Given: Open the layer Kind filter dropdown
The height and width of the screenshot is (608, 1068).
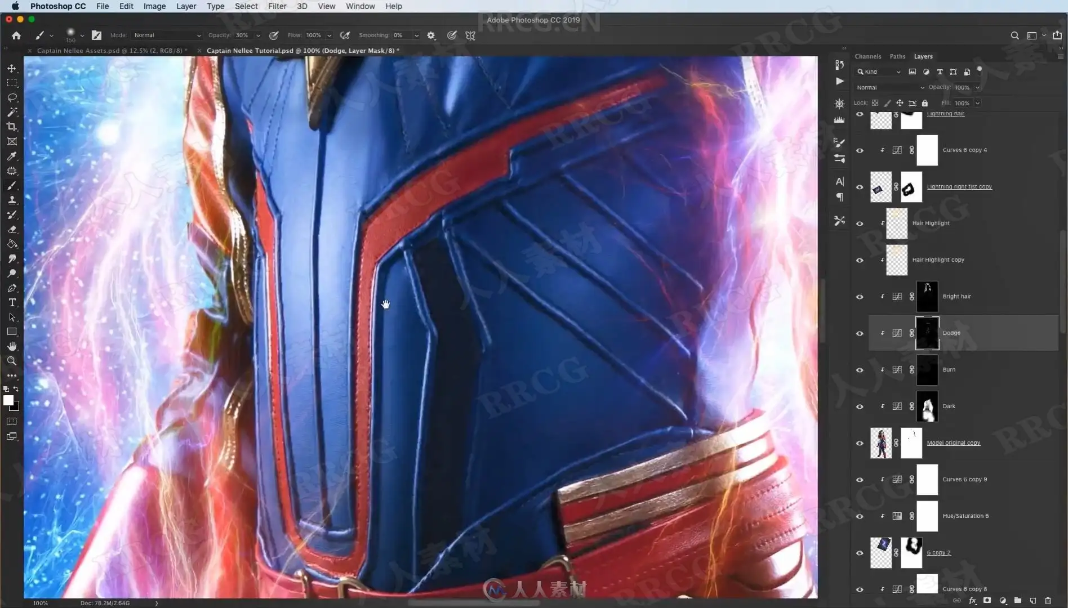Looking at the screenshot, I should [x=879, y=71].
